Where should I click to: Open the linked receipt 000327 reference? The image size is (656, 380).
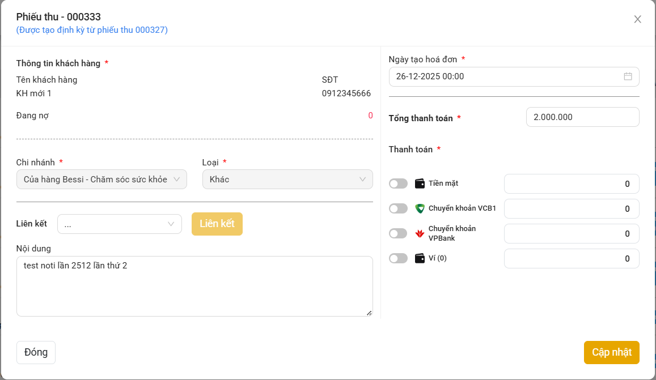(92, 30)
